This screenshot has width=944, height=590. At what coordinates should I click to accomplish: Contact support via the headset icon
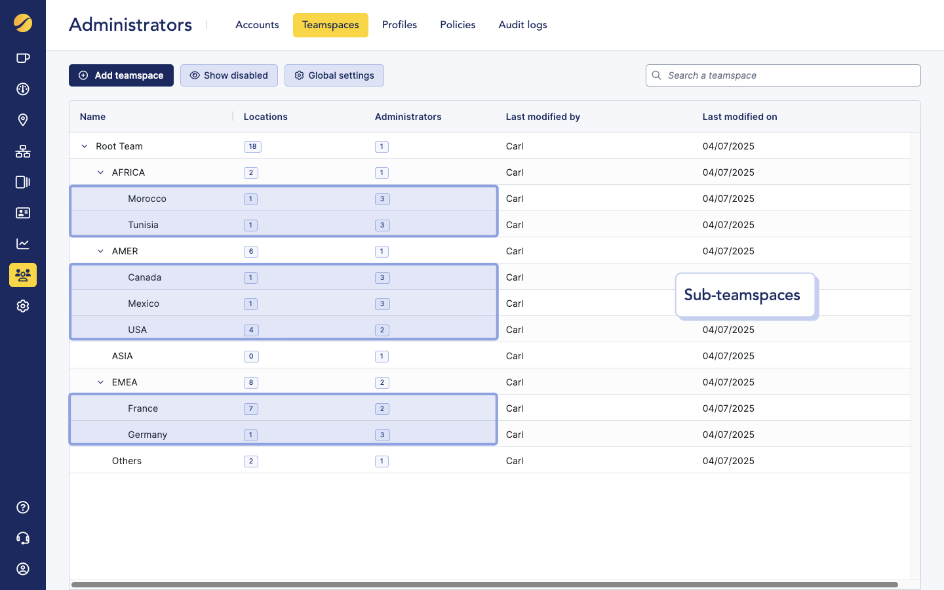point(23,538)
